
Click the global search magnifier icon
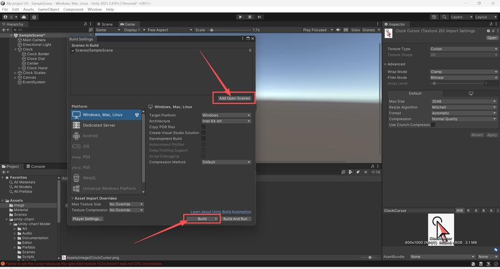click(x=444, y=17)
